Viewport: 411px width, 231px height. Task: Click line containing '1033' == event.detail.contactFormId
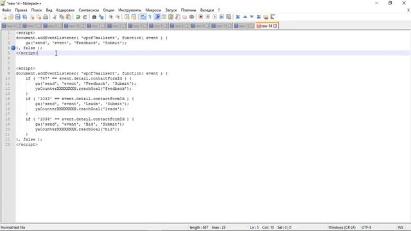(x=80, y=99)
